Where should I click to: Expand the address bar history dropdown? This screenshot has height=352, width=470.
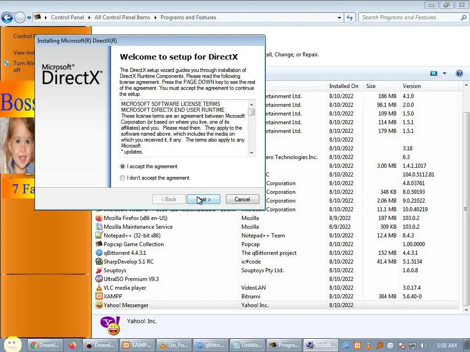point(339,18)
